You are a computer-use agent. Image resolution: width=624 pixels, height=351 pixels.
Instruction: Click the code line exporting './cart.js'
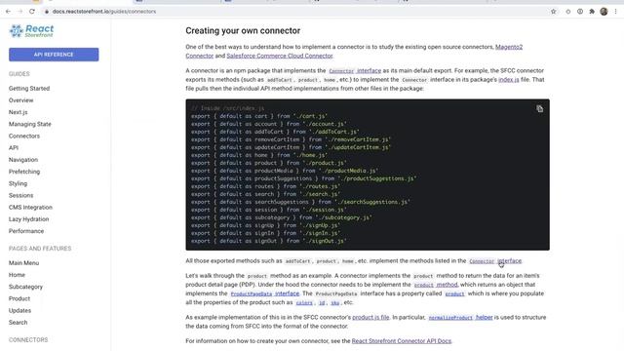258,116
